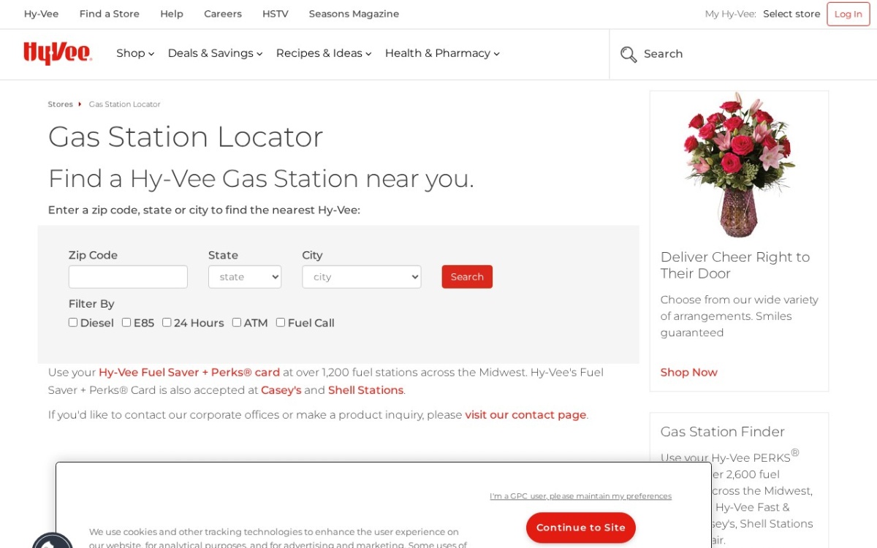Click the cookie preferences badge icon
Viewport: 877px width, 548px height.
tap(53, 541)
